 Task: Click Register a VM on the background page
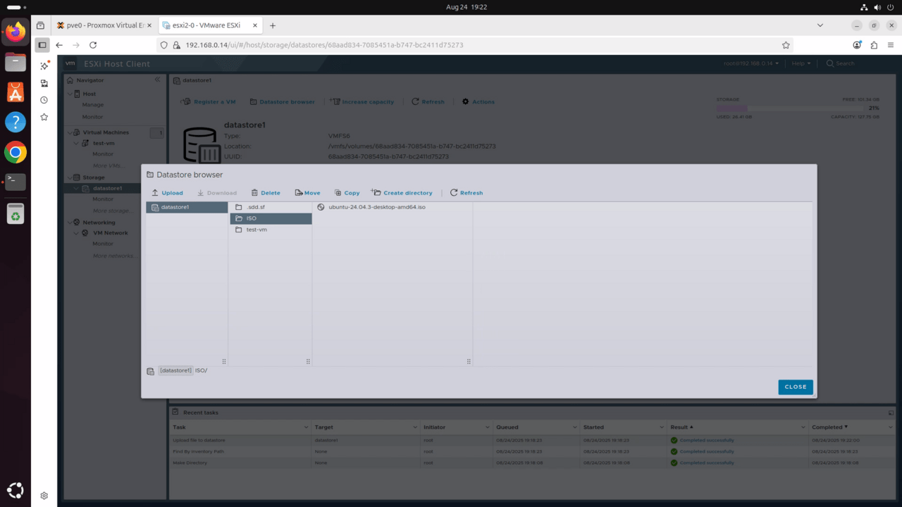click(x=209, y=102)
